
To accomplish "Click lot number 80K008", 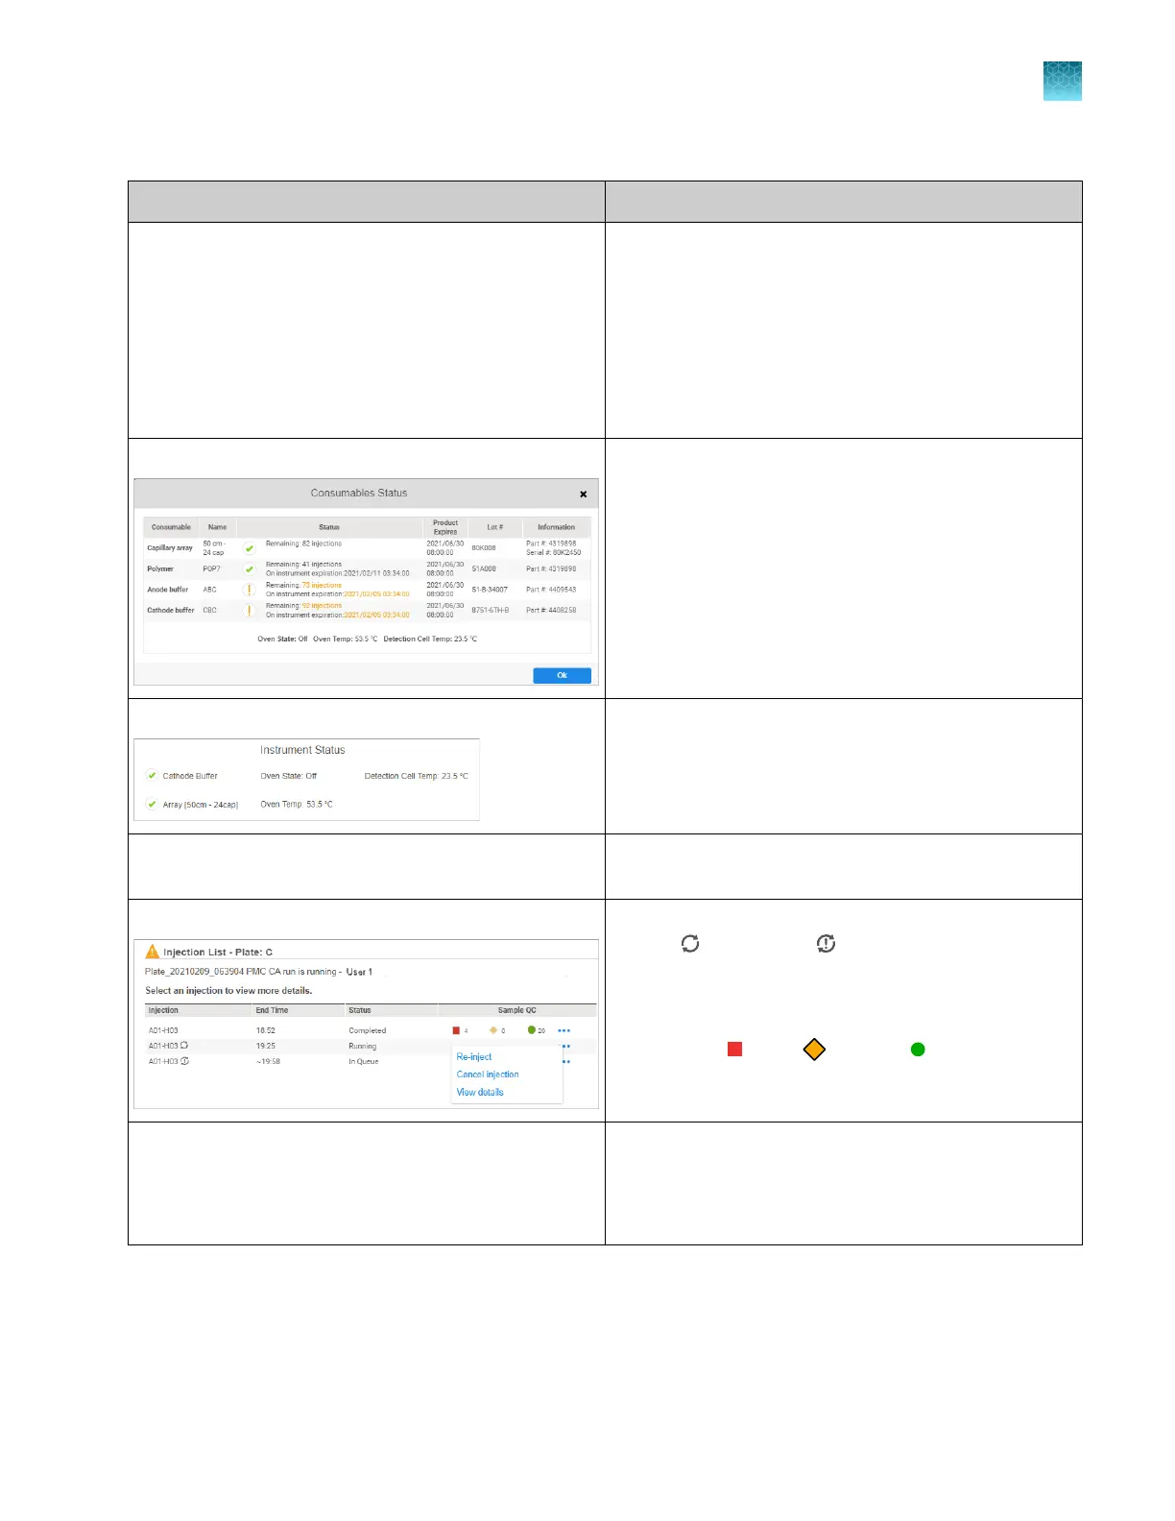I will click(x=484, y=548).
